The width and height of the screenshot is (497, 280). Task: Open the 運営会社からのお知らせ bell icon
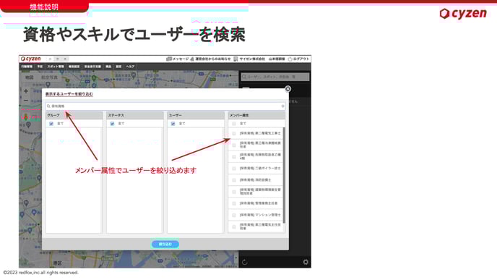pos(192,59)
